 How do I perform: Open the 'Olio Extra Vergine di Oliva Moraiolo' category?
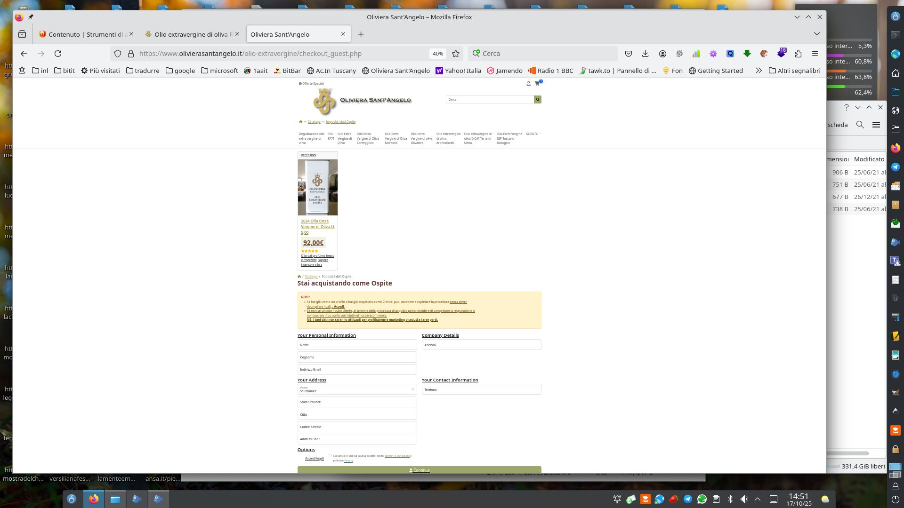396,138
